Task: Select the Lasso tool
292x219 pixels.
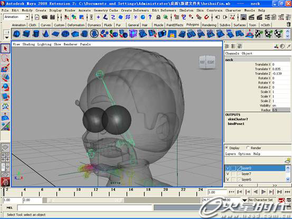Action: [5, 58]
